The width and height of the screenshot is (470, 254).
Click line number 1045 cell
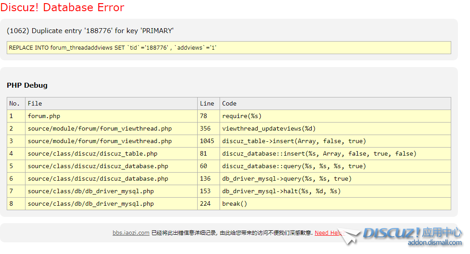pyautogui.click(x=207, y=141)
